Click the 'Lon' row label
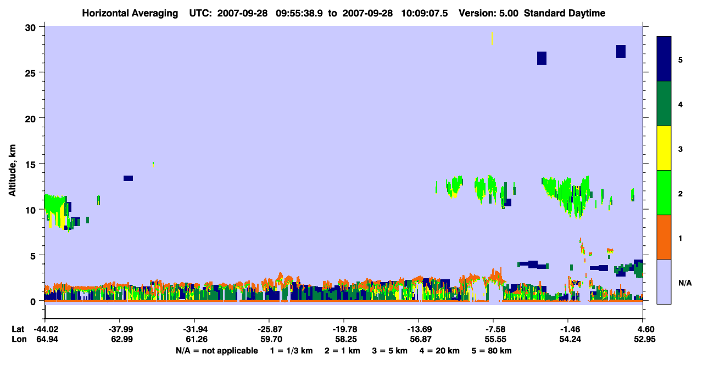This screenshot has width=714, height=366. pyautogui.click(x=19, y=340)
